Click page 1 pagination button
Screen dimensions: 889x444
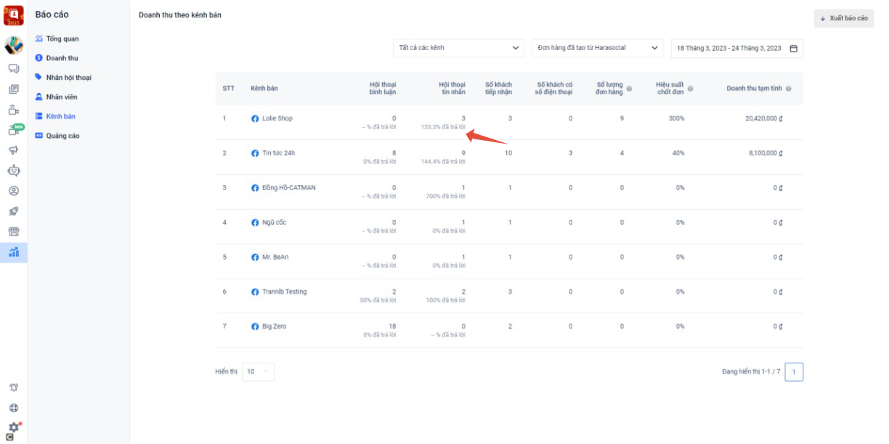click(x=794, y=371)
